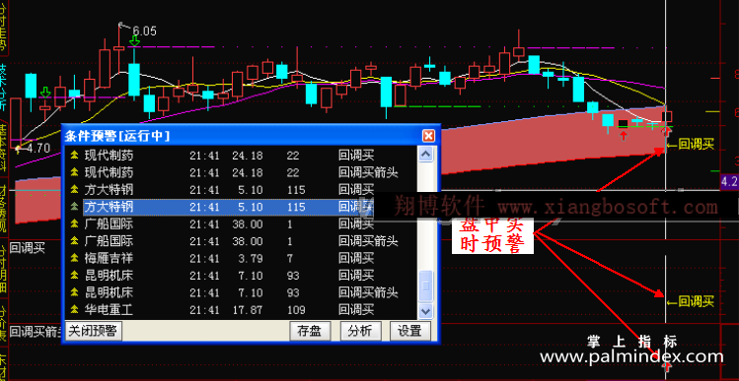The width and height of the screenshot is (739, 381).
Task: Open the 分析 analysis button
Action: pyautogui.click(x=360, y=331)
